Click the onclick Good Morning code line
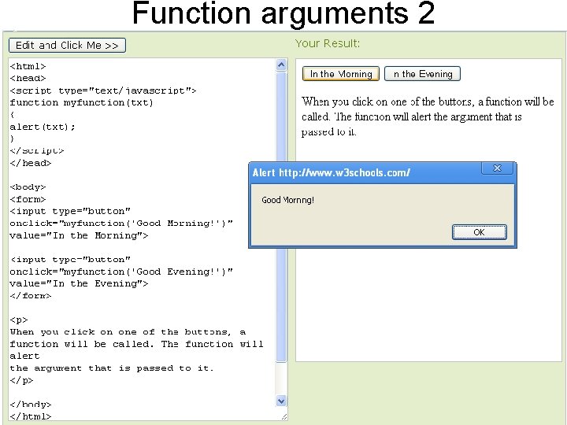This screenshot has width=567, height=425. point(121,224)
